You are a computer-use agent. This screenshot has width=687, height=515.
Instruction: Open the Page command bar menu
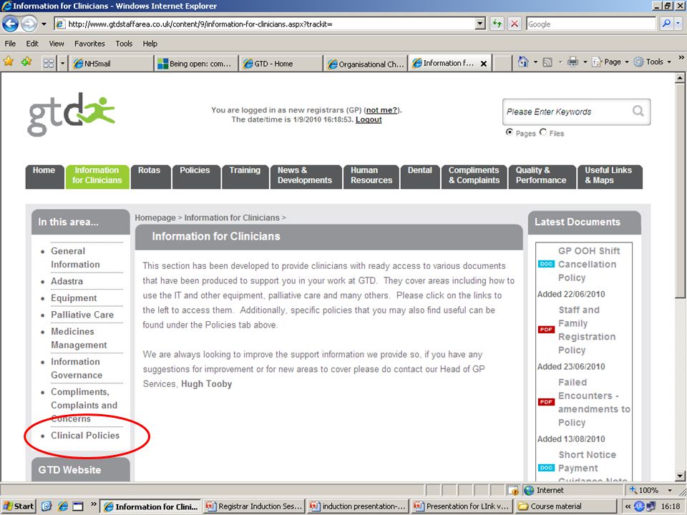[x=610, y=62]
